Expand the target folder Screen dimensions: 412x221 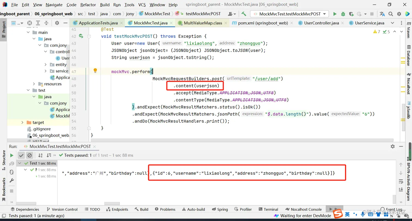coord(22,122)
